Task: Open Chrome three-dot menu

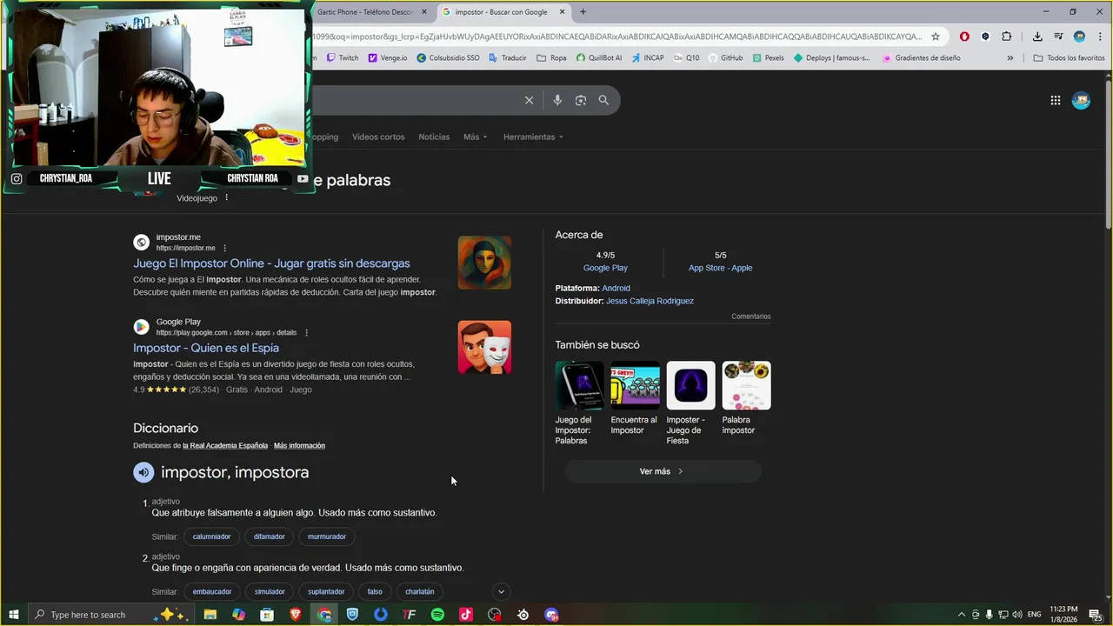Action: tap(1098, 37)
